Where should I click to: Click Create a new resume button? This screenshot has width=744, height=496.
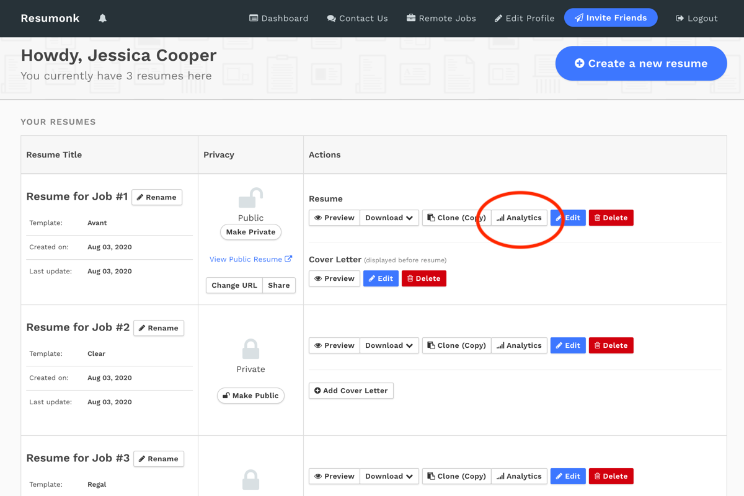tap(640, 63)
